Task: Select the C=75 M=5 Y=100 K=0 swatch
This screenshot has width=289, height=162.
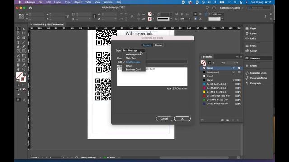Action: [x=221, y=100]
